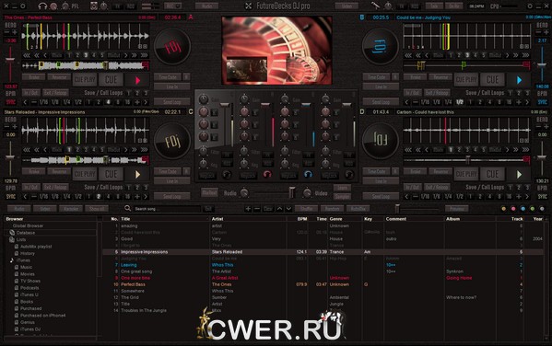This screenshot has height=346, width=552.
Task: Filter browser by Karaoke
Action: 71,209
